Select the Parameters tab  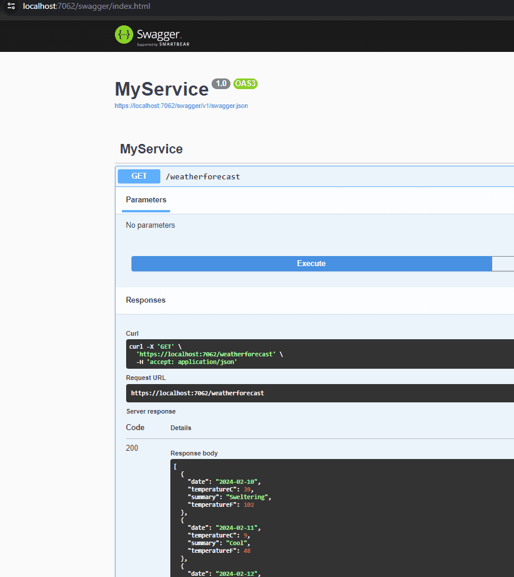point(146,200)
